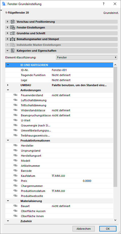Viewport: 121px width, 234px height.
Task: Click the property list scroll down arrow
Action: [115, 220]
